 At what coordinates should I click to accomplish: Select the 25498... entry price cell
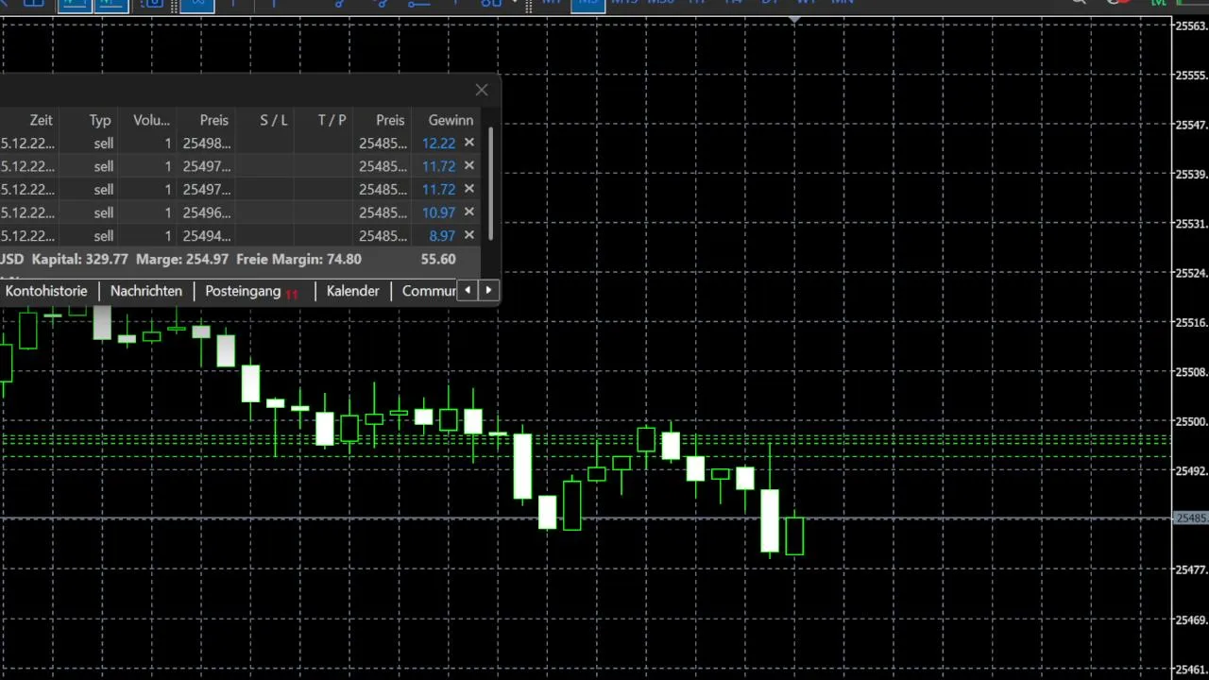(x=206, y=144)
